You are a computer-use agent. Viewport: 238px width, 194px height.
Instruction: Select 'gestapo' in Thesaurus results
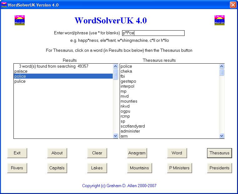[x=128, y=81]
